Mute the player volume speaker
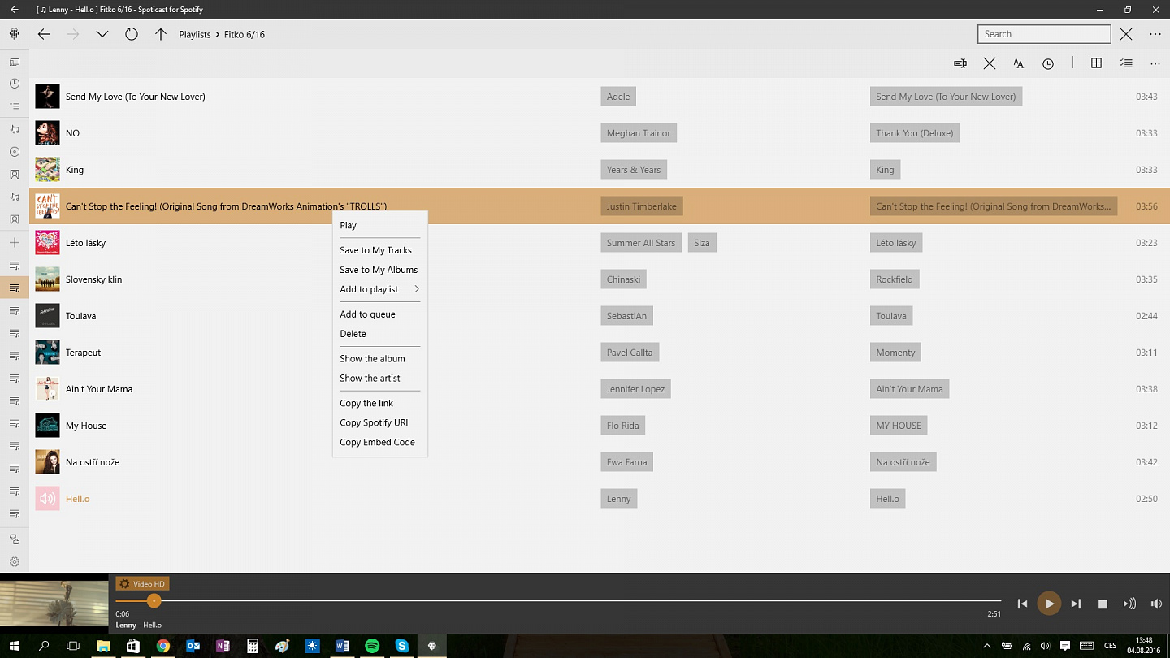The height and width of the screenshot is (658, 1170). coord(1156,604)
